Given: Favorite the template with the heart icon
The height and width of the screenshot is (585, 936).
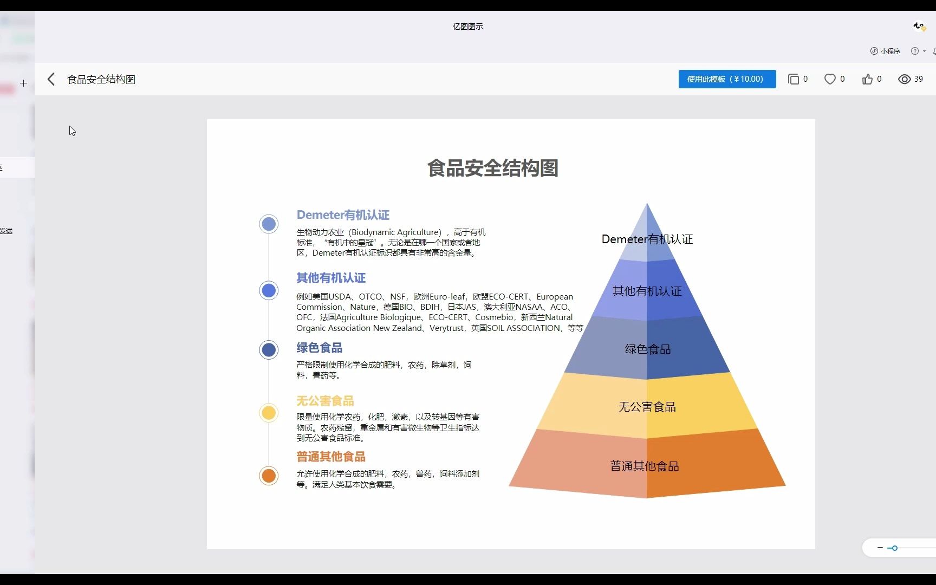Looking at the screenshot, I should 830,79.
